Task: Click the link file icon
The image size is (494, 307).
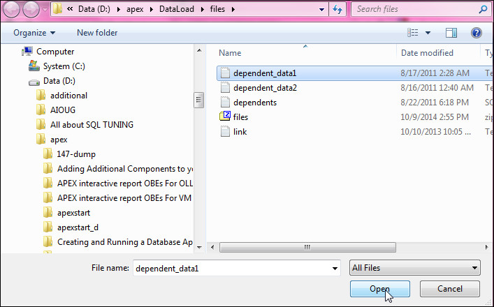Action: click(225, 131)
